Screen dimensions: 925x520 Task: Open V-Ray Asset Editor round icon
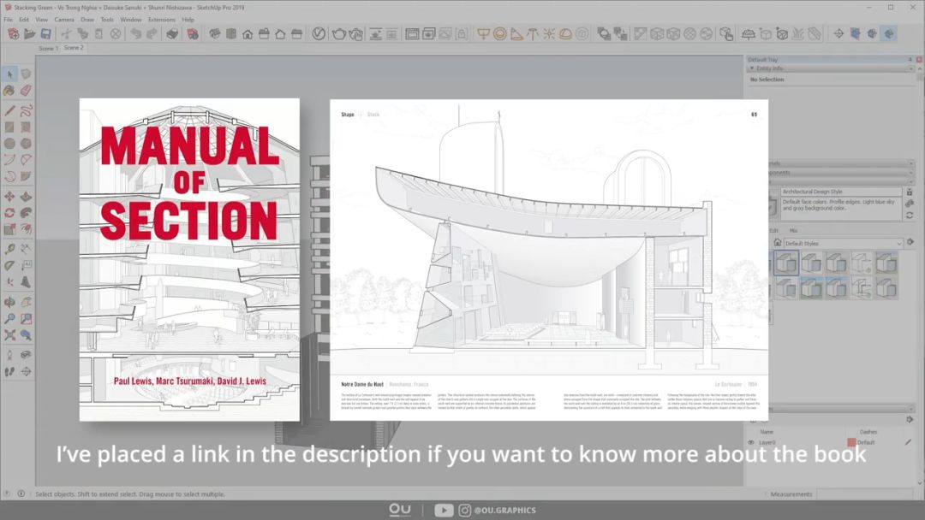[319, 33]
